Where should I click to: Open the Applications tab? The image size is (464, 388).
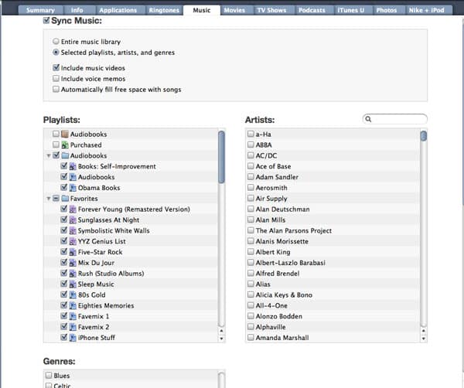(118, 10)
